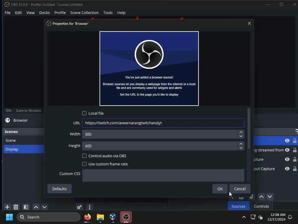This screenshot has height=224, width=298.
Task: Select the Scene entry in Scenes list
Action: coord(24,140)
